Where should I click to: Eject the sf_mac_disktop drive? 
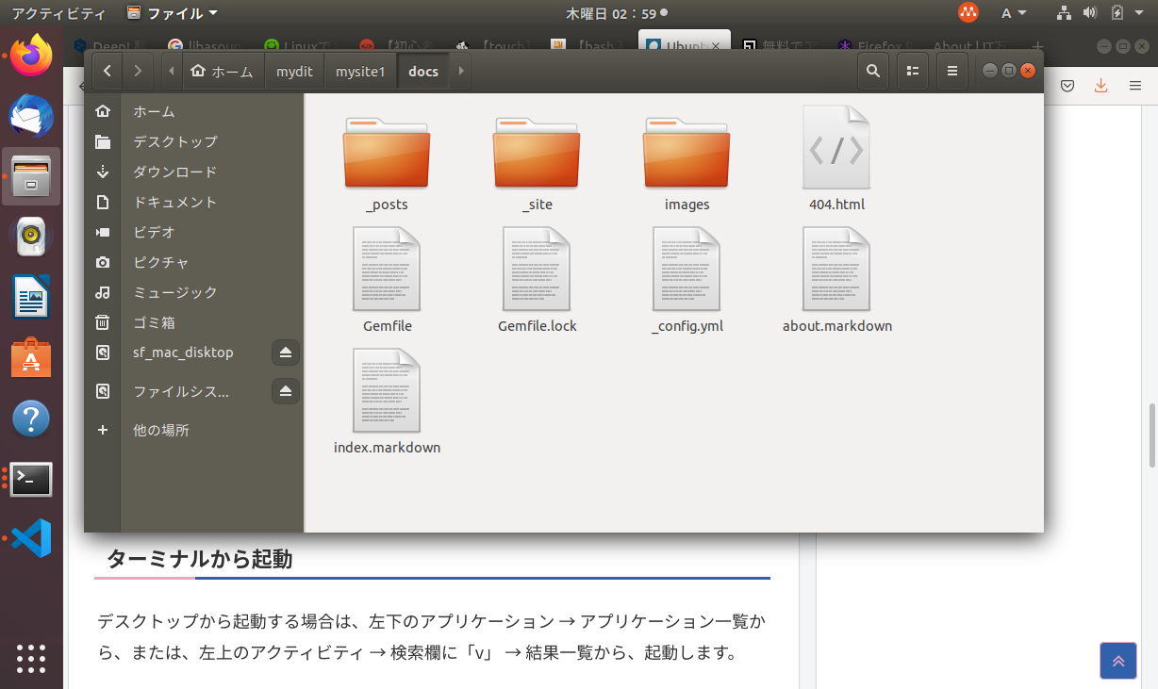click(x=286, y=352)
